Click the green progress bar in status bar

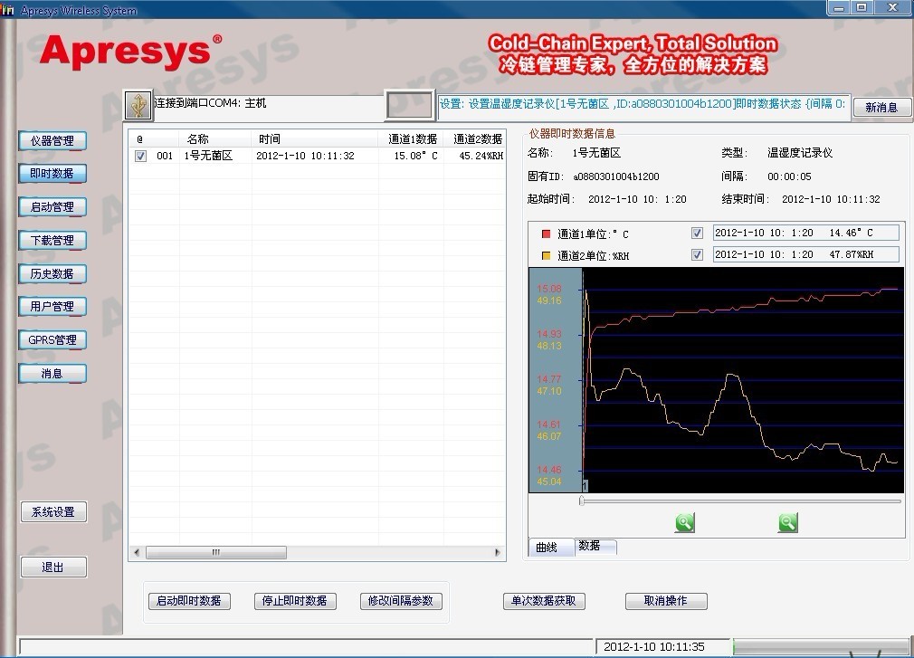coord(821,647)
